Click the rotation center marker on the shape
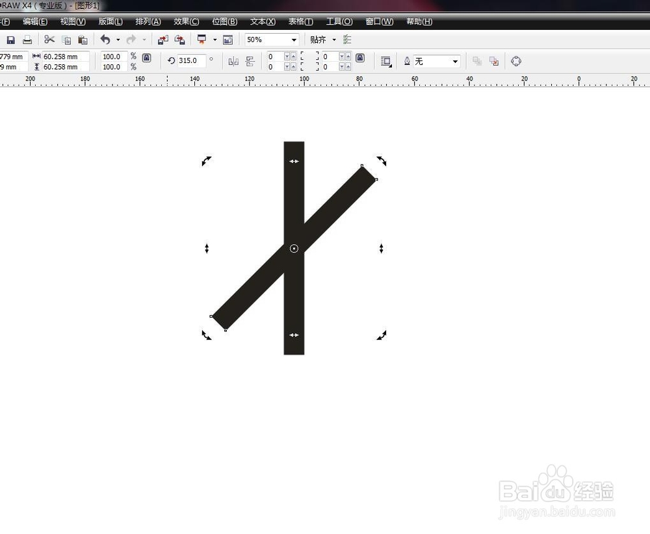The height and width of the screenshot is (534, 650). pyautogui.click(x=294, y=249)
